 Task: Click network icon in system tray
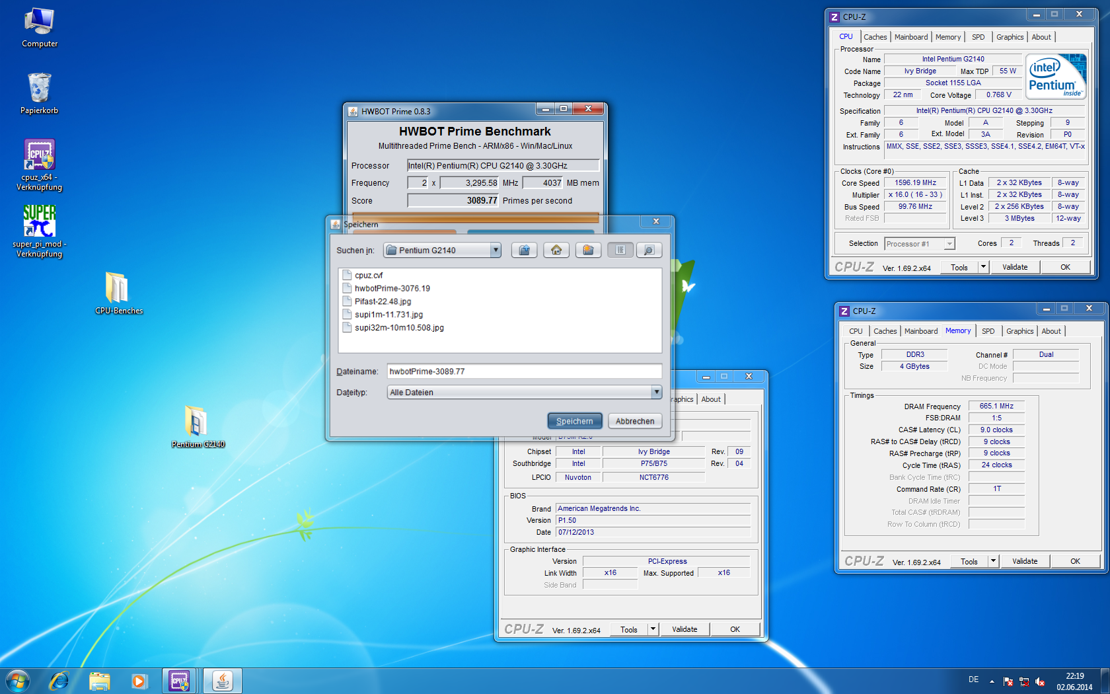coord(1024,681)
